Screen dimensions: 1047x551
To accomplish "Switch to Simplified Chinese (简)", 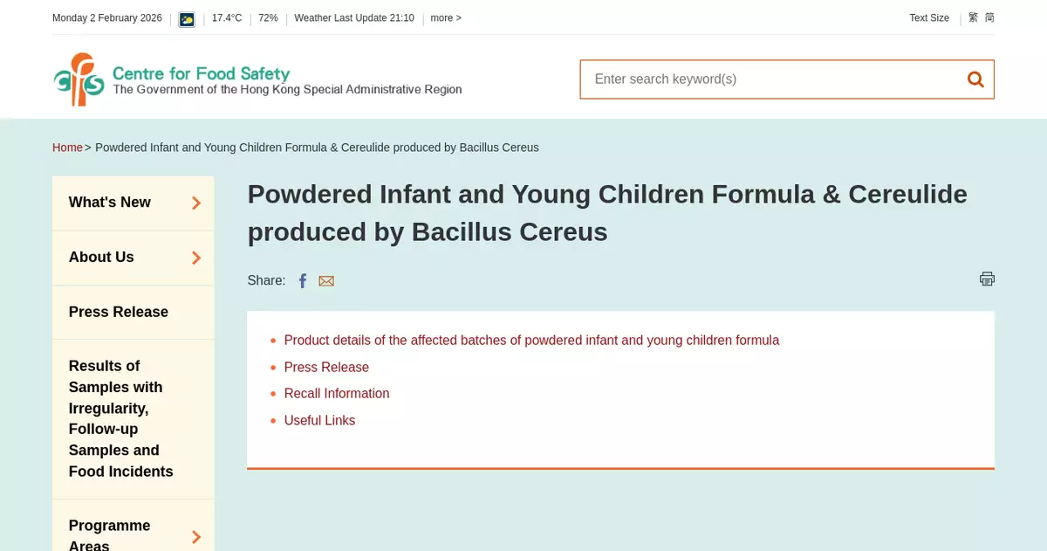I will 989,17.
